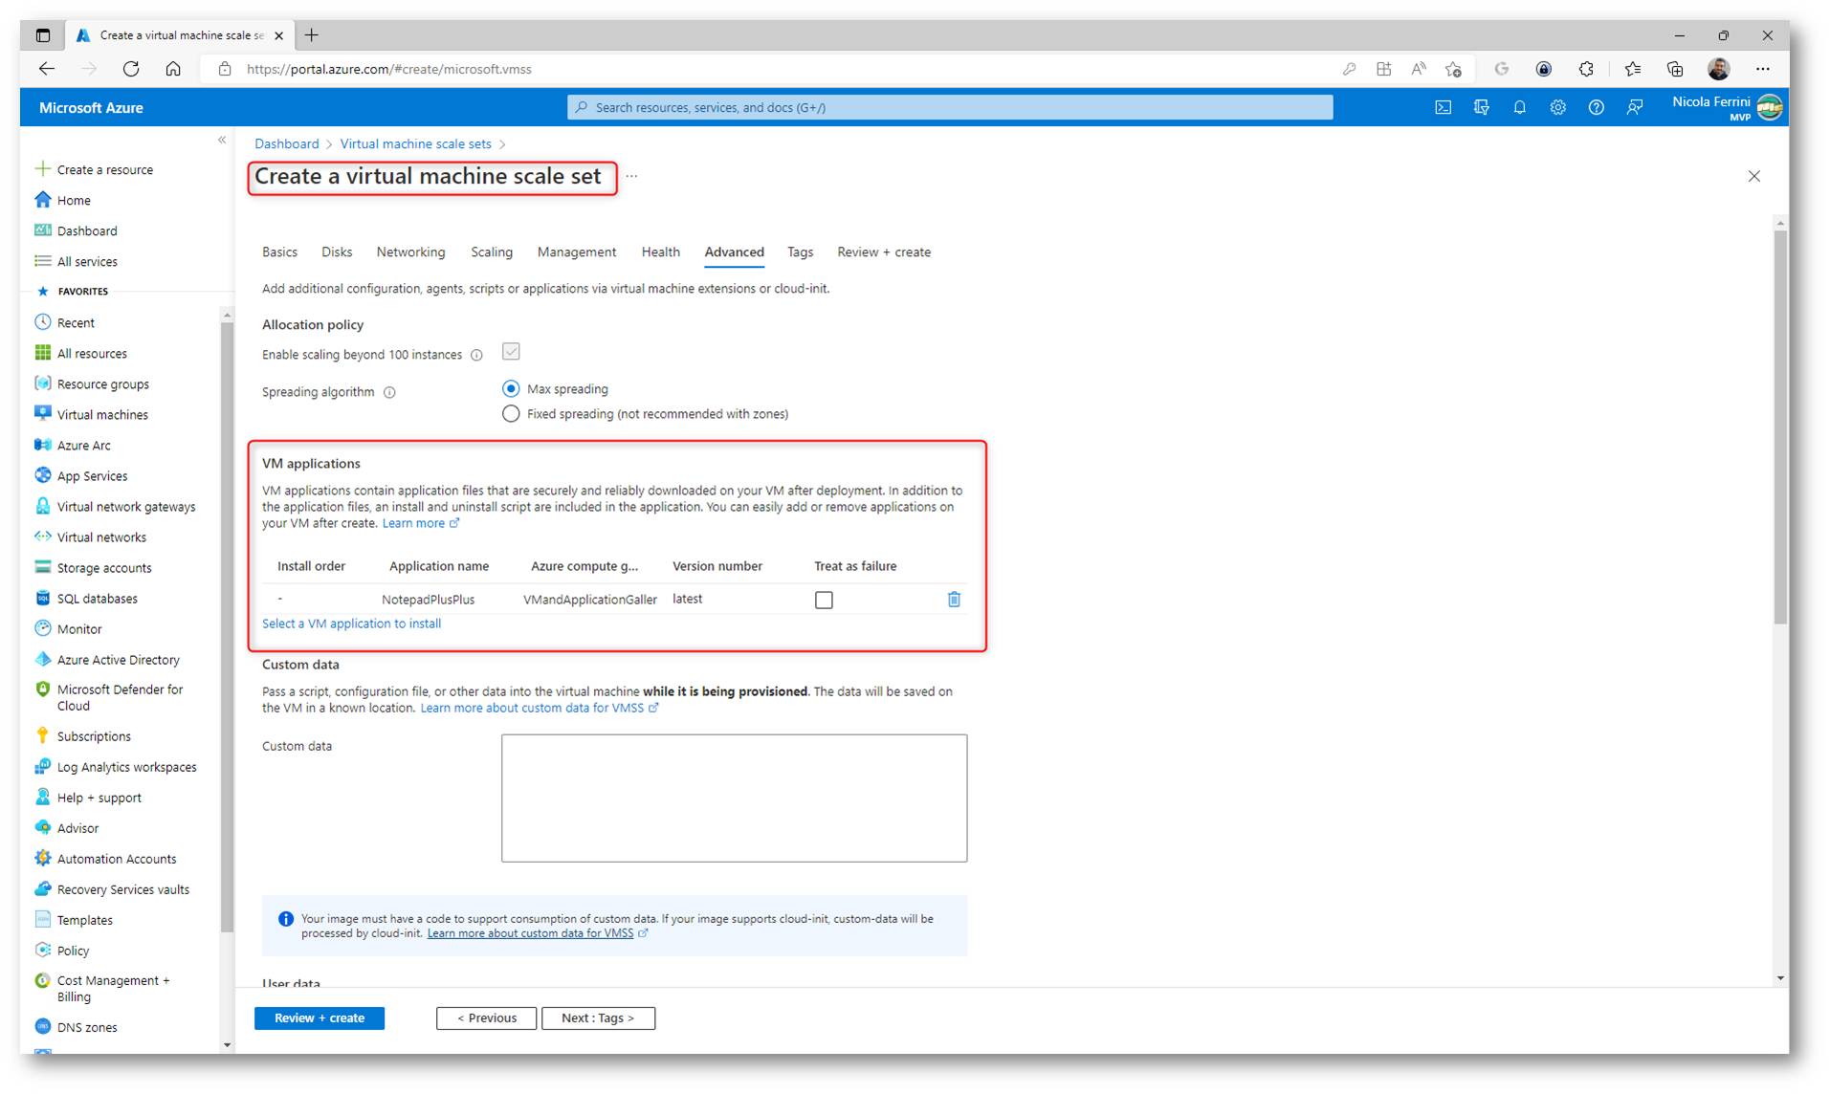Open the Nicola Ferrini account menu

[1728, 108]
